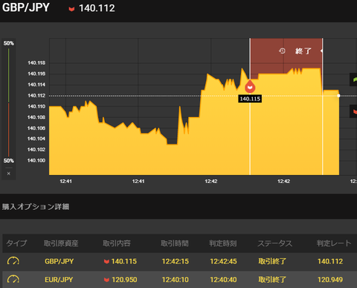Click the green High button at chart edge
This screenshot has width=357, height=288.
pos(353,80)
